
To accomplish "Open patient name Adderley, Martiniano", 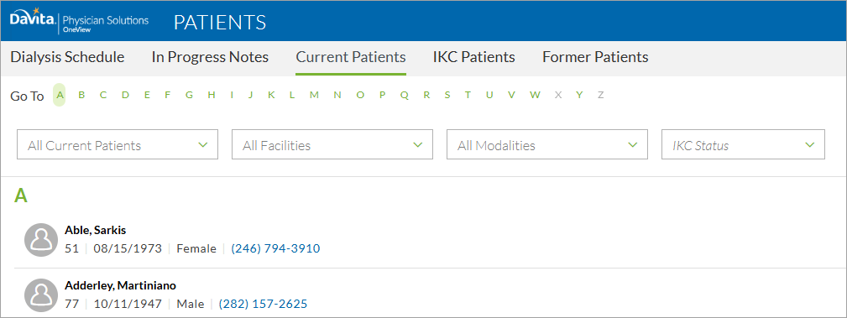I will [120, 286].
